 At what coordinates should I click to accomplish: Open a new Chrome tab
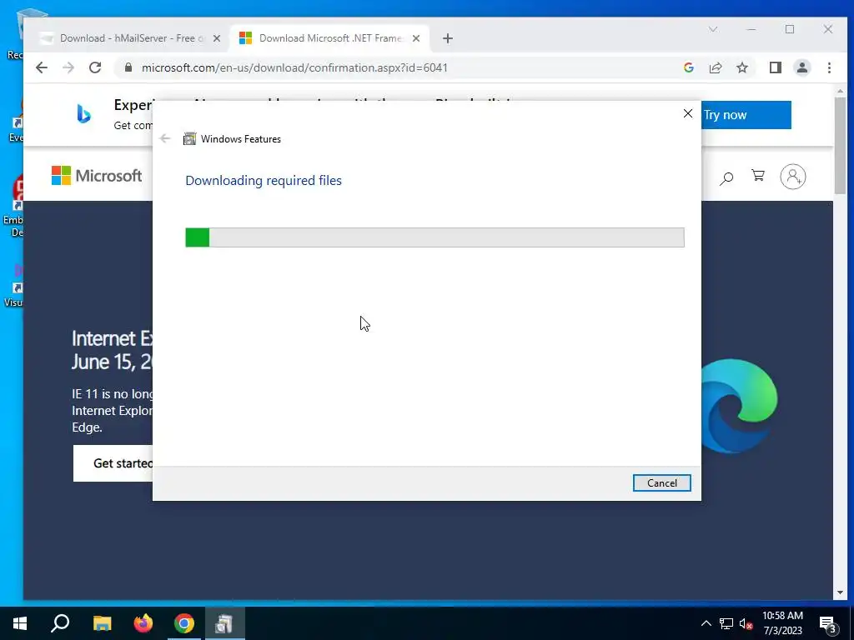coord(448,38)
